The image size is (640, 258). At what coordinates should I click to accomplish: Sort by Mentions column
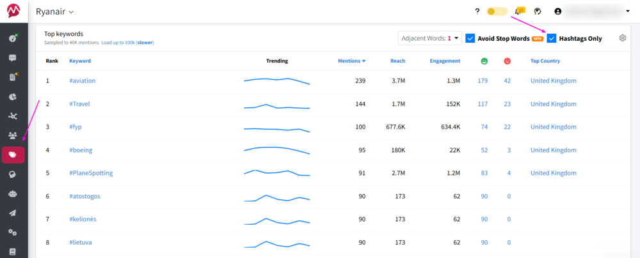[351, 61]
